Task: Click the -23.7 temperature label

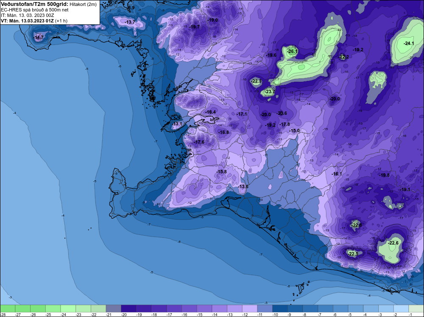Action: coord(270,92)
